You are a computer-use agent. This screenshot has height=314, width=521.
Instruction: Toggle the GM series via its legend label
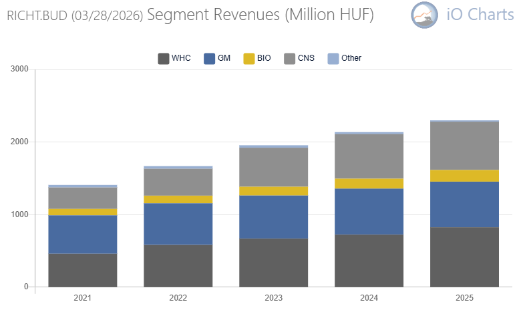224,58
